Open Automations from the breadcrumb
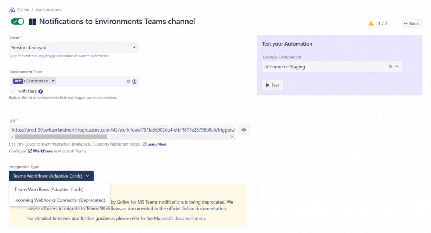Screen dimensions: 431x233 click(48, 10)
